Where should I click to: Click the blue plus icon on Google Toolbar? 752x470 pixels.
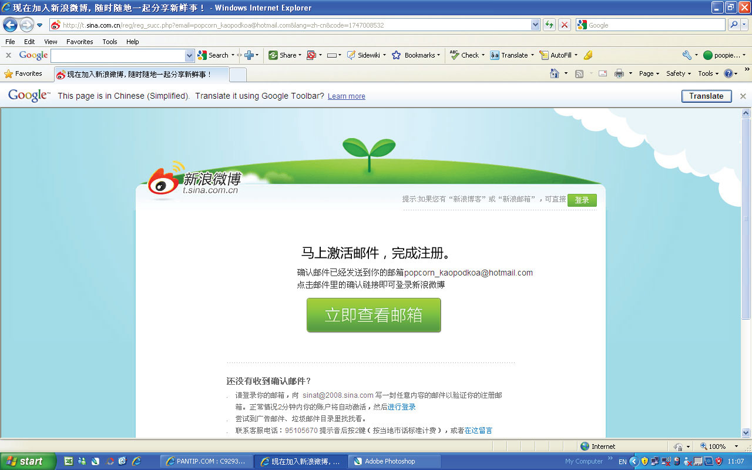coord(249,55)
